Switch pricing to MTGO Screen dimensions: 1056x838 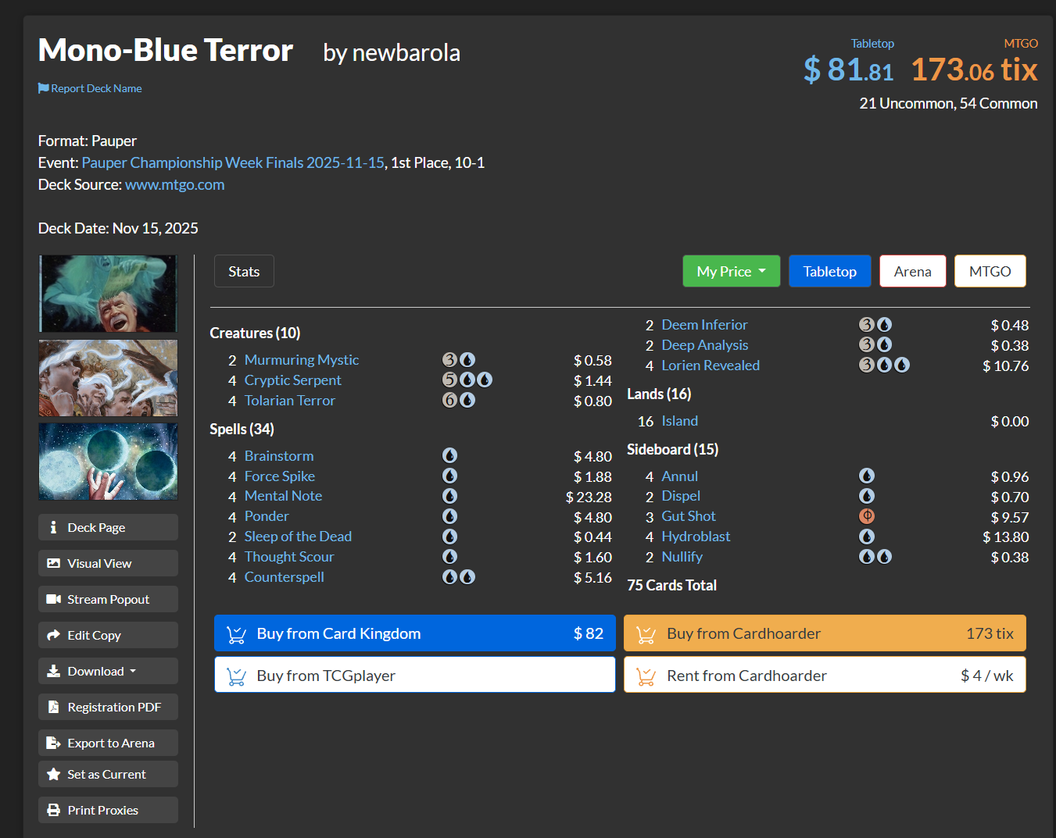click(x=990, y=271)
